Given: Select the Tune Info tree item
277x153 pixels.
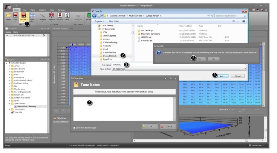Looking at the screenshot, I should pos(18,112).
